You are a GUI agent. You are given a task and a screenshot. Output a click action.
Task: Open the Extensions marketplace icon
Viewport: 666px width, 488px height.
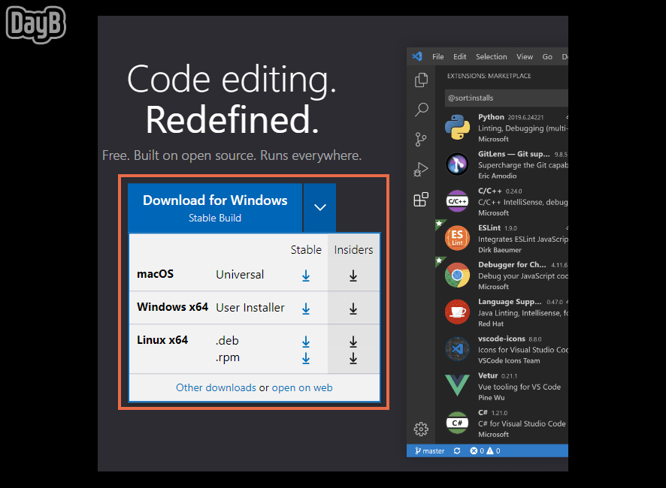pos(421,200)
